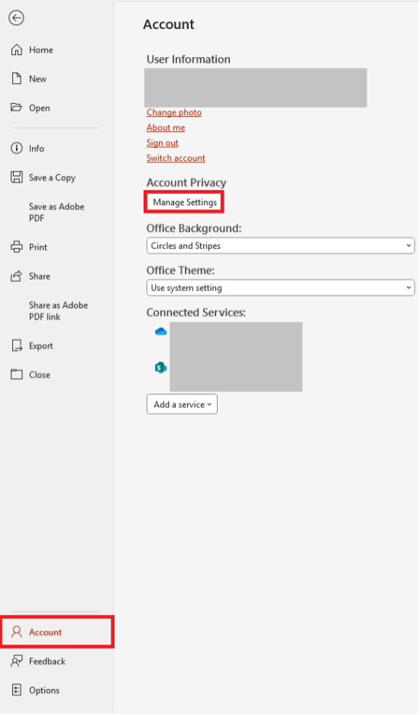Choose Save as Adobe PDF
The width and height of the screenshot is (420, 715).
click(57, 212)
